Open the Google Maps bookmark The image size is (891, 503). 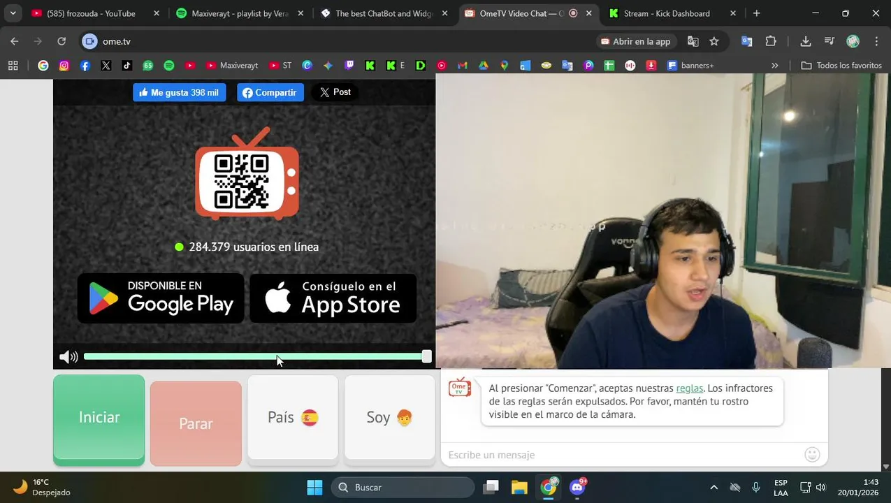coord(504,65)
